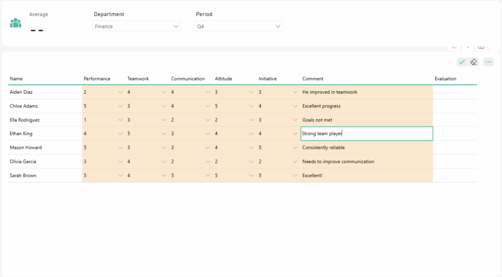Click Ethan King Performance value 4

[x=85, y=134]
